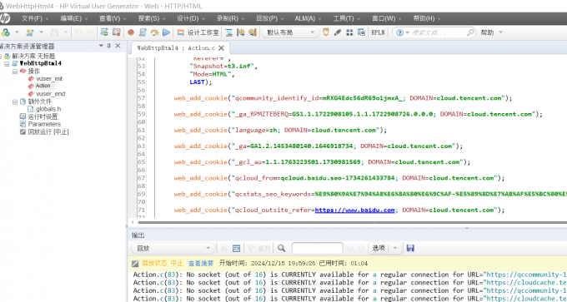Click the Add New Script icon in toolbar

tap(6, 32)
